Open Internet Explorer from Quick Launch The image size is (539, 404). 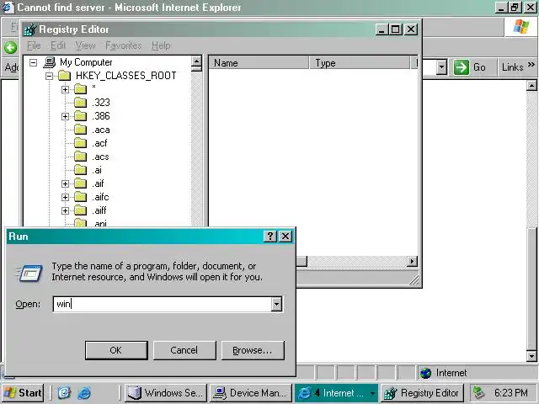[84, 393]
